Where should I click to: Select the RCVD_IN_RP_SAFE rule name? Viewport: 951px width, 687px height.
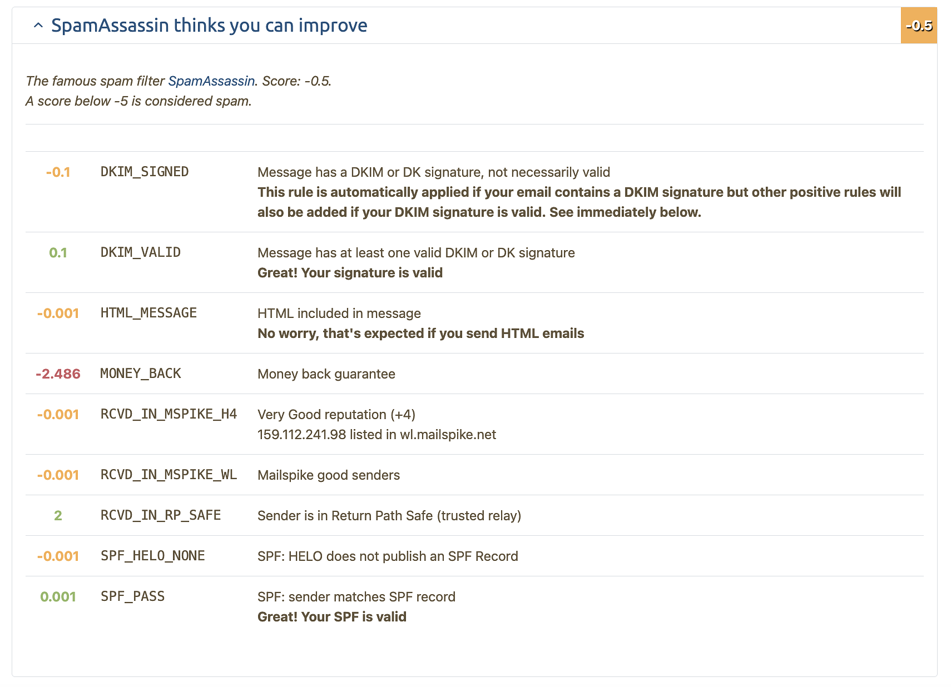pos(161,515)
